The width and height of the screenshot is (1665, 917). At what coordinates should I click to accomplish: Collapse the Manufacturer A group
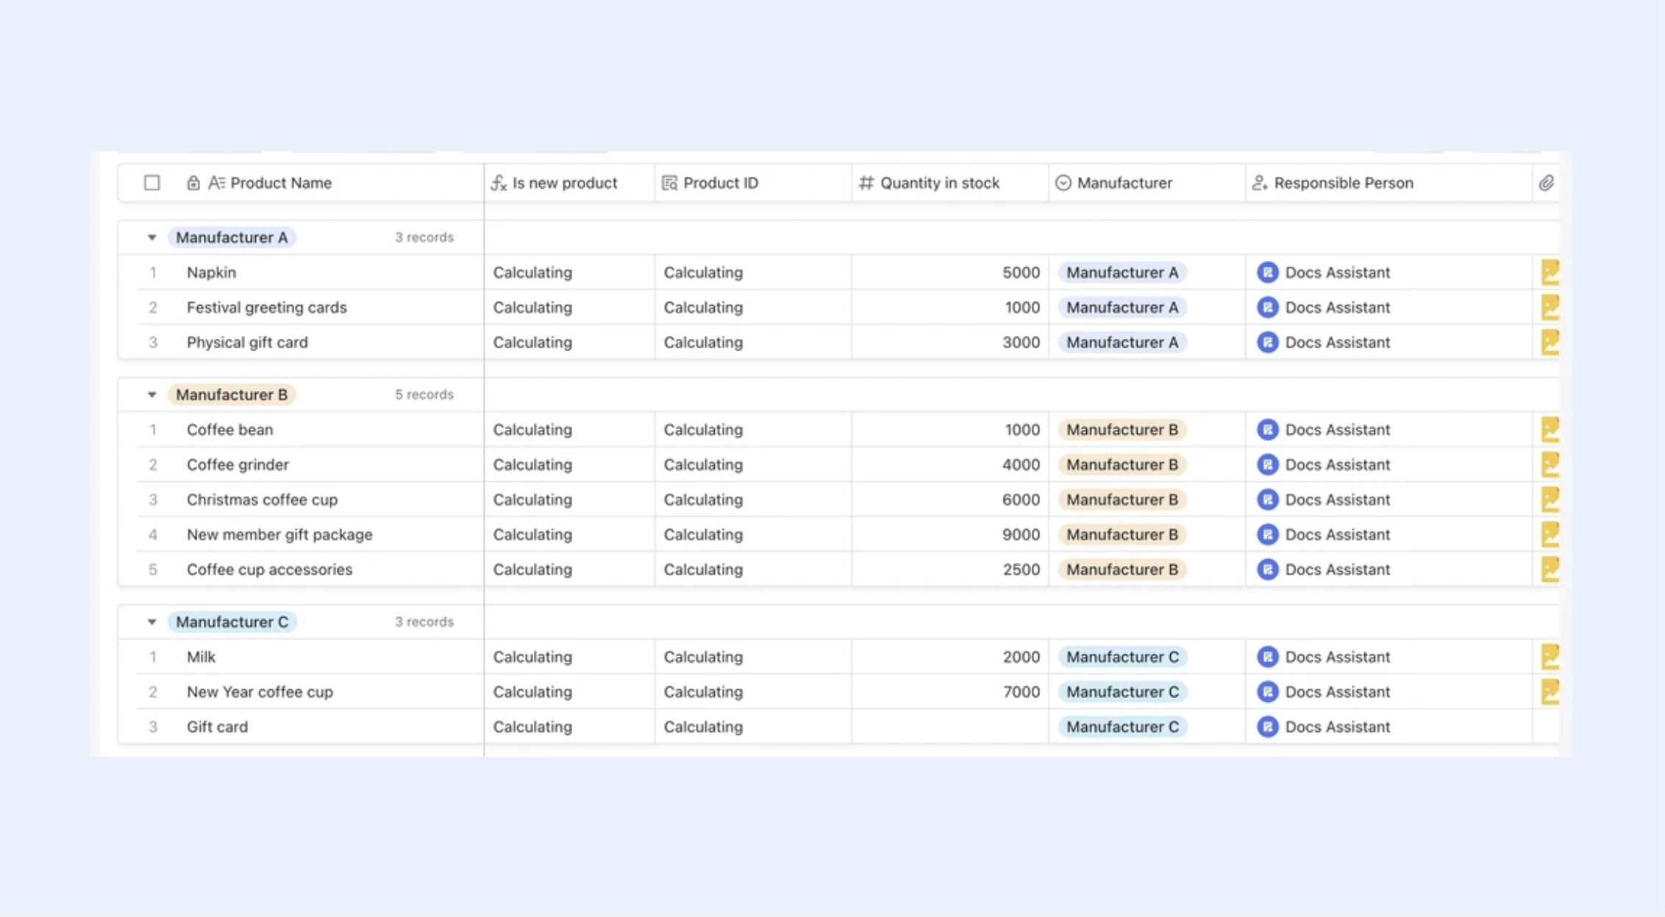tap(151, 237)
